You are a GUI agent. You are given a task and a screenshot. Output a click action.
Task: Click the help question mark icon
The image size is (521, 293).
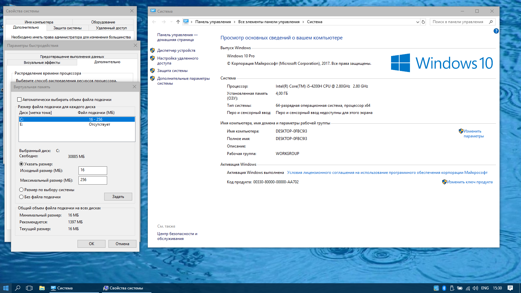click(x=496, y=31)
